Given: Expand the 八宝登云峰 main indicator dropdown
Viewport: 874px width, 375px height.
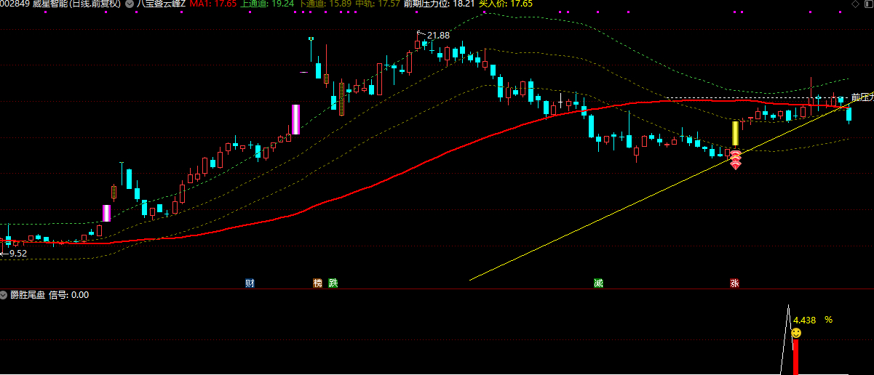Looking at the screenshot, I should pyautogui.click(x=130, y=4).
